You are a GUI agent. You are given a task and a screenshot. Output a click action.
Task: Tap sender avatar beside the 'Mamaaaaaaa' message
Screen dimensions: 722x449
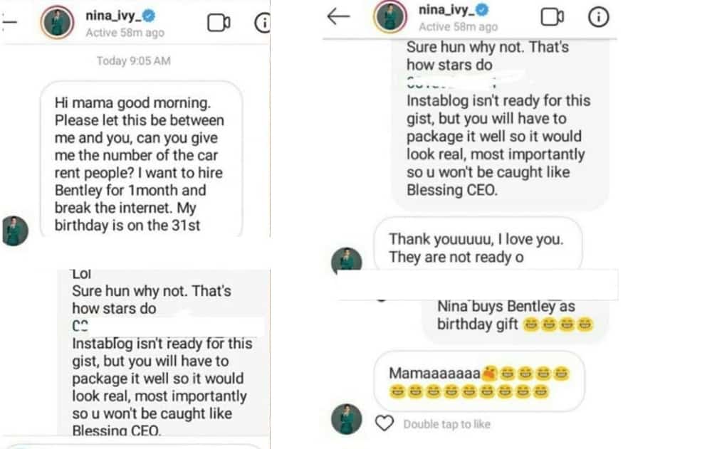tap(347, 418)
